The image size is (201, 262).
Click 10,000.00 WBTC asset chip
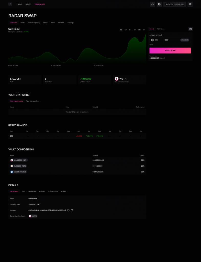click(x=18, y=166)
